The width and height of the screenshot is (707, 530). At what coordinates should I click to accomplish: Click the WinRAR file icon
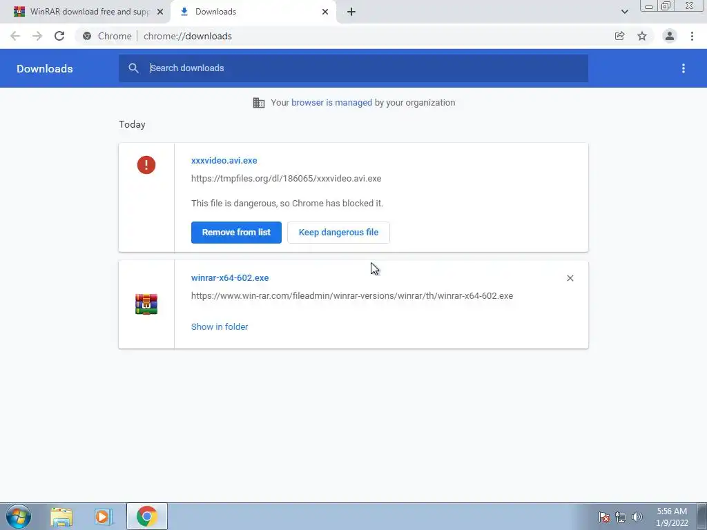(146, 304)
